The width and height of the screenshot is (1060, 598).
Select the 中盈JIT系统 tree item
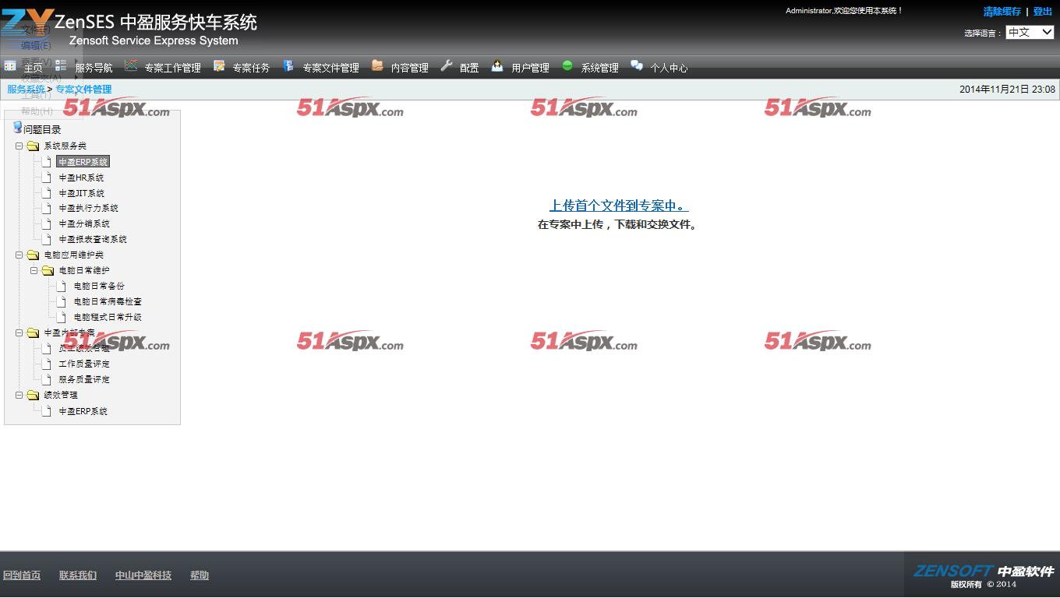82,193
